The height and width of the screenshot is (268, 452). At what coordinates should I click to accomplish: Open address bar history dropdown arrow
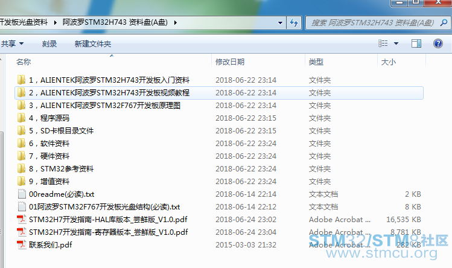pos(280,22)
